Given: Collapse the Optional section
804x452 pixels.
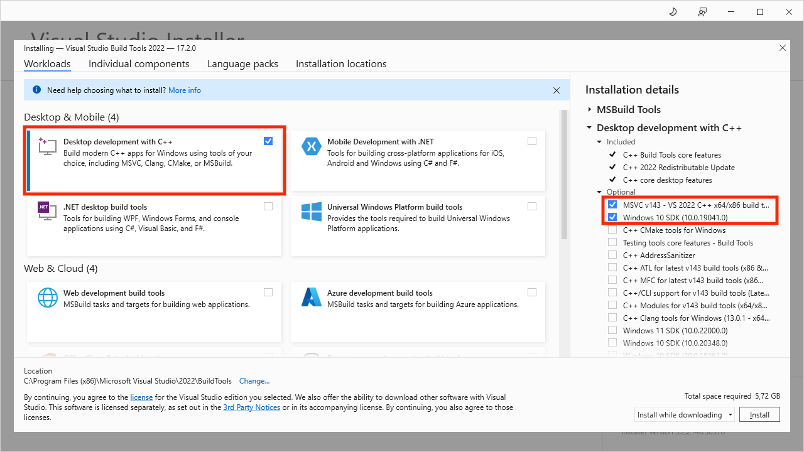Looking at the screenshot, I should pos(599,191).
